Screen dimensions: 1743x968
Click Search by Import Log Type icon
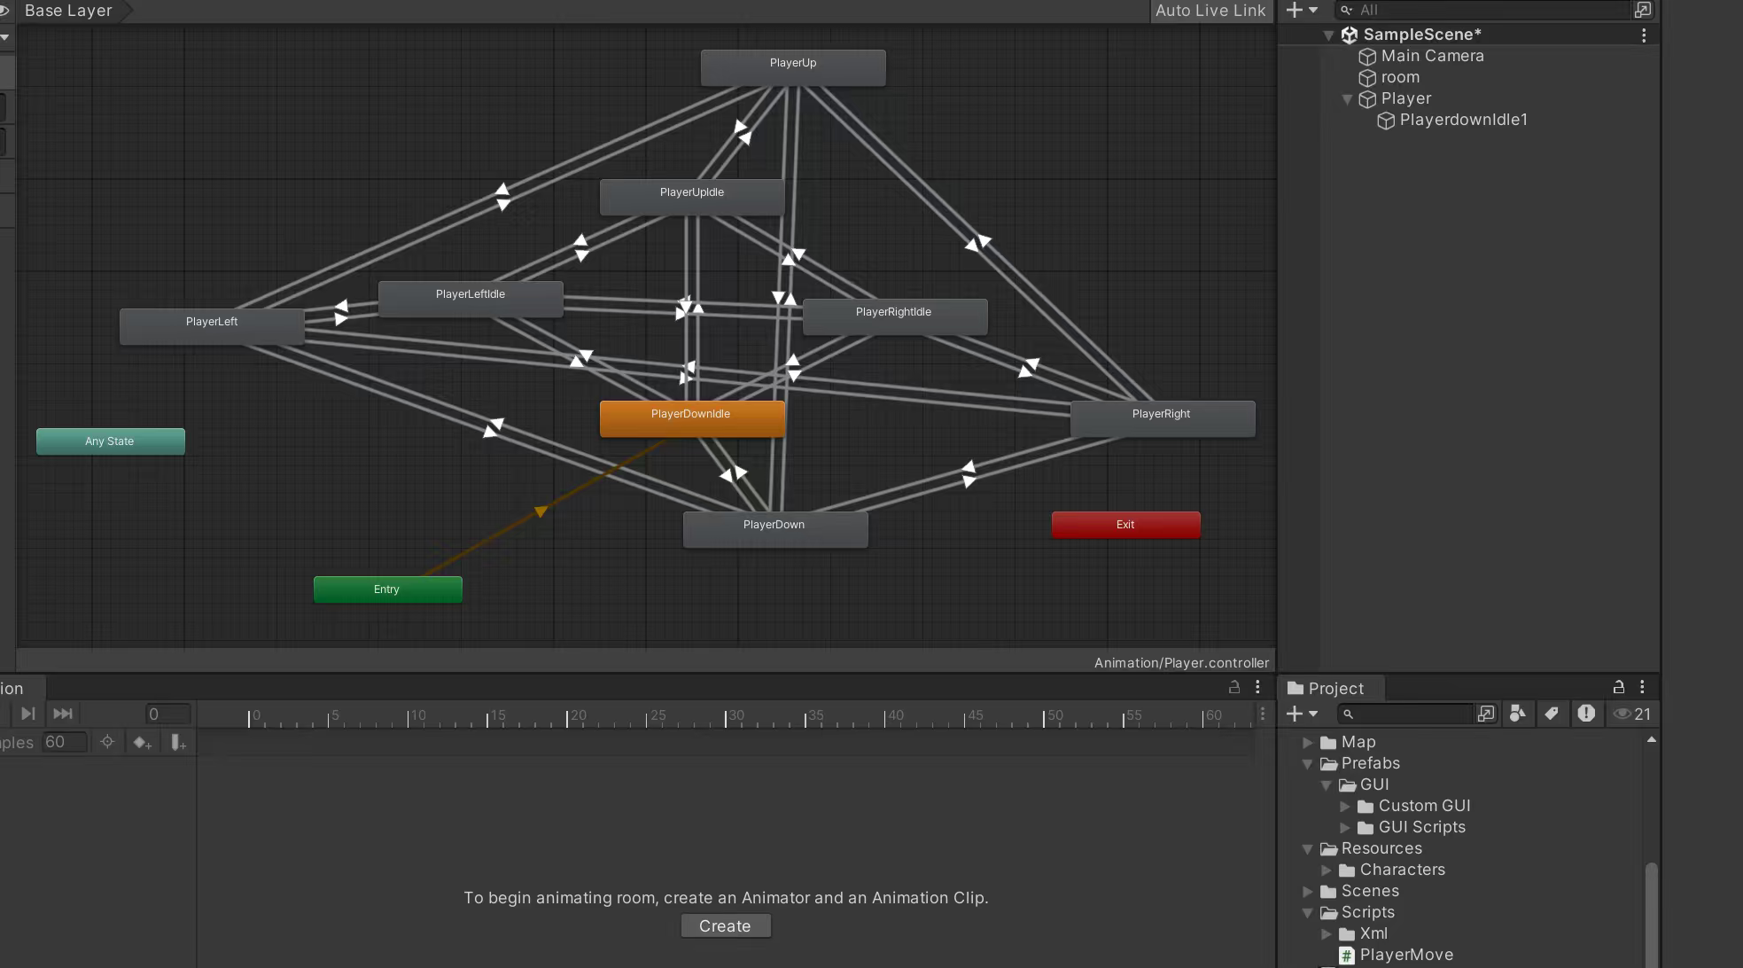tap(1585, 714)
